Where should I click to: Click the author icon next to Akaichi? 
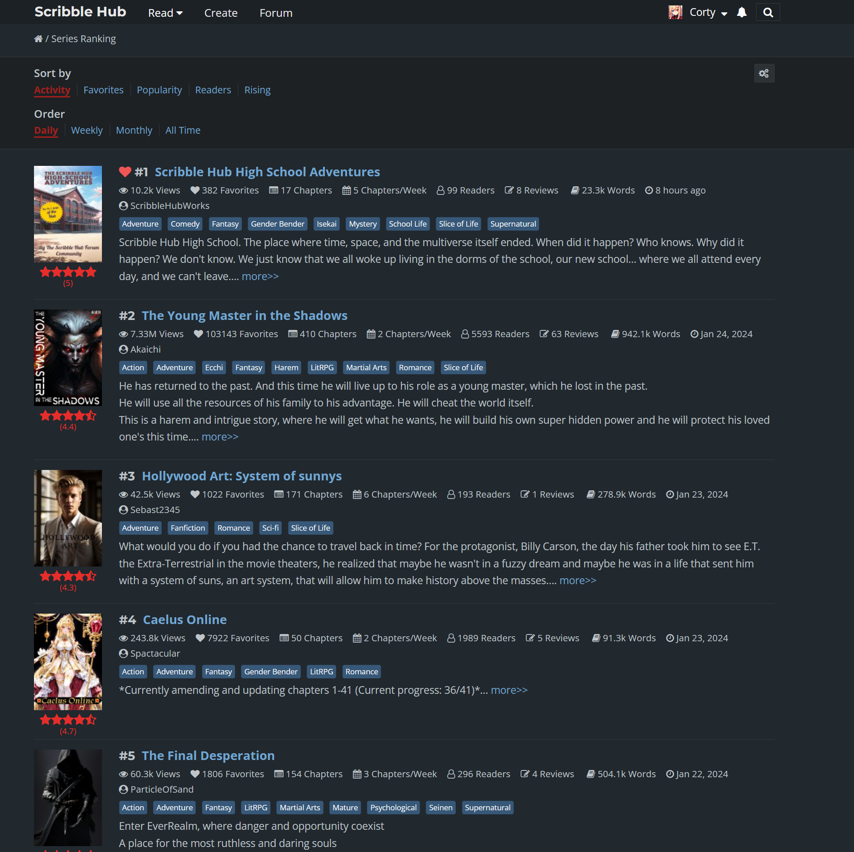point(123,349)
